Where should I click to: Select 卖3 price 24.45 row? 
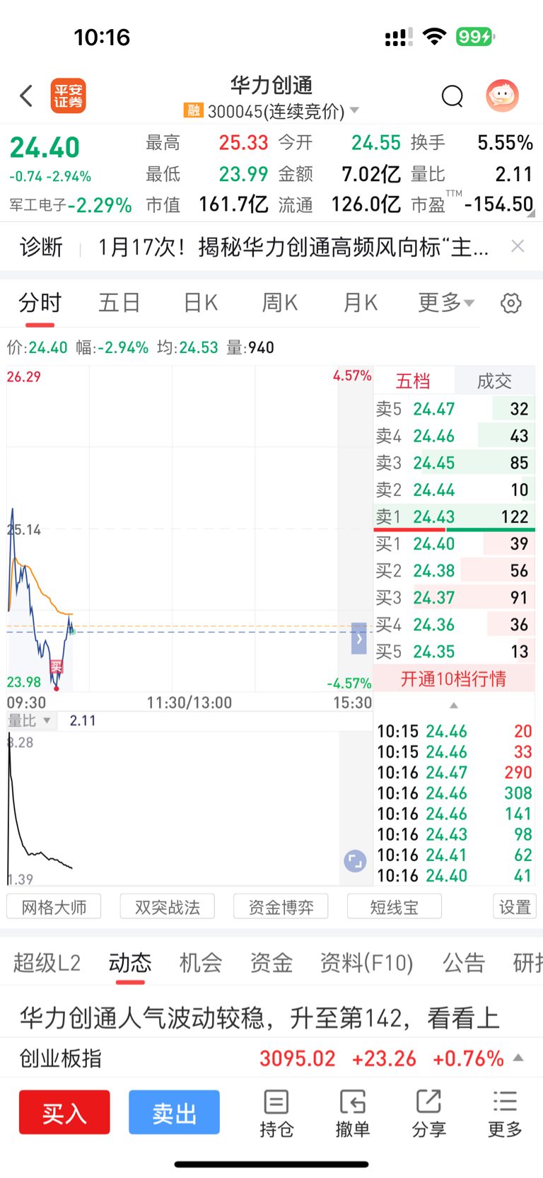pyautogui.click(x=454, y=463)
